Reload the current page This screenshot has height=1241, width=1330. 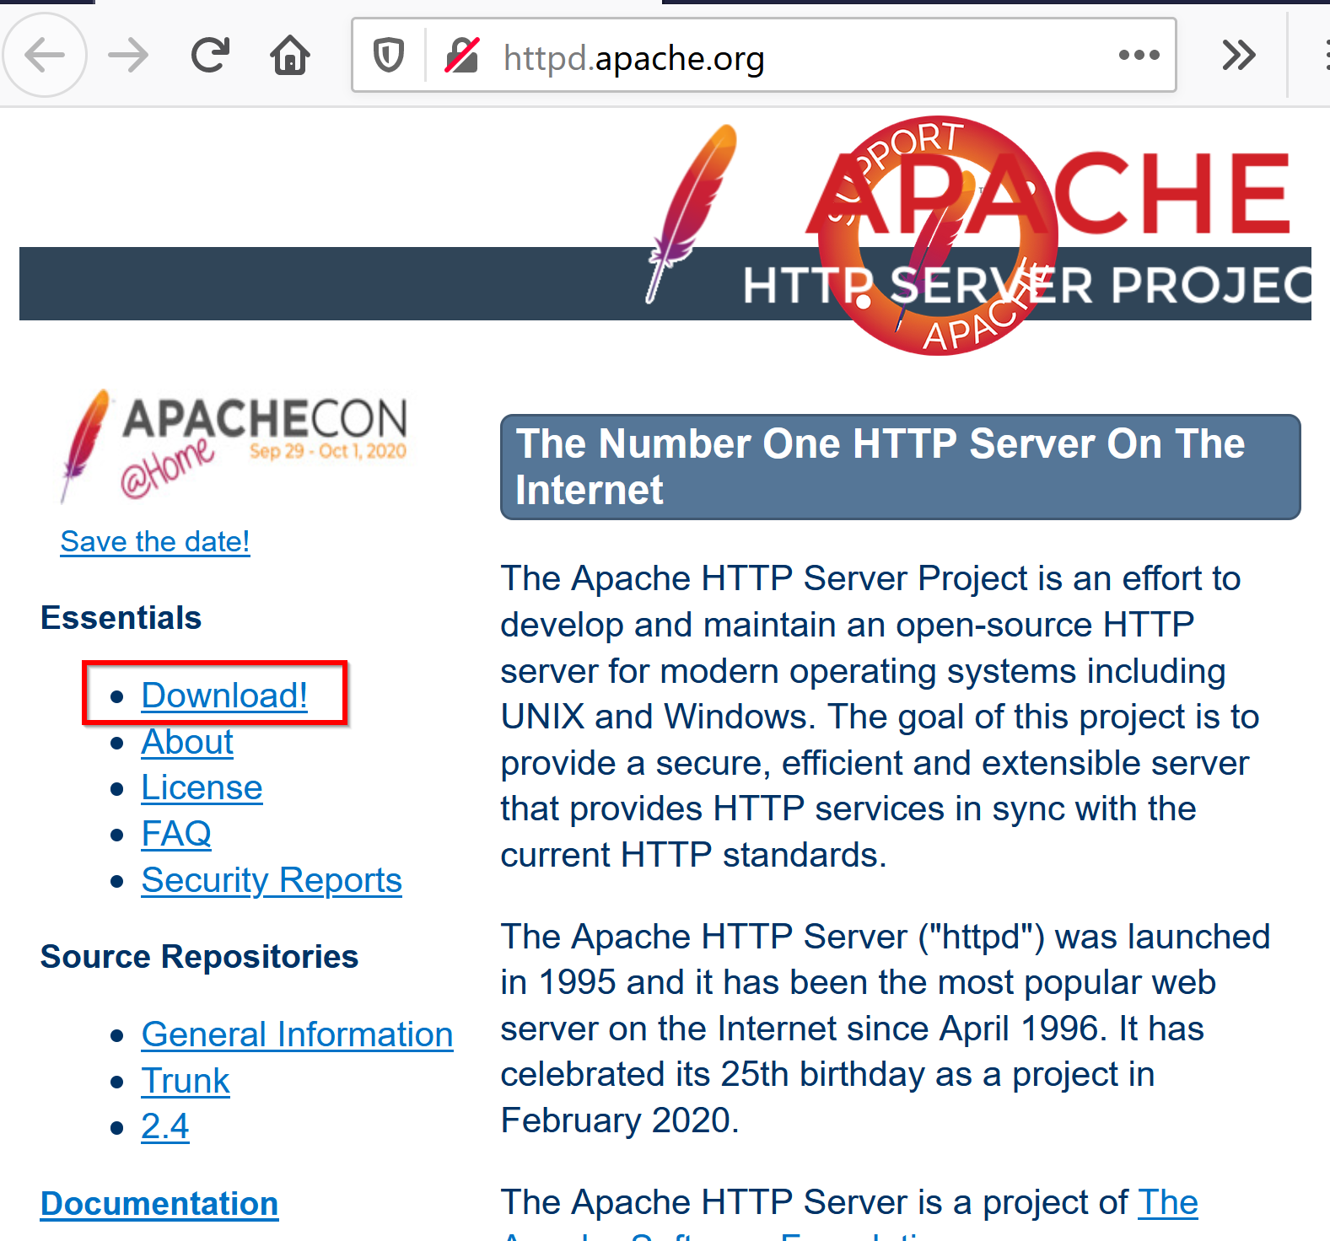coord(210,56)
